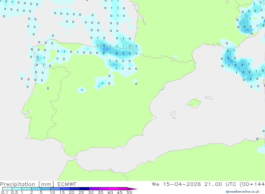This screenshot has width=265, height=194.
Task: Click the '10' legend scale label
Action: pos(52,192)
